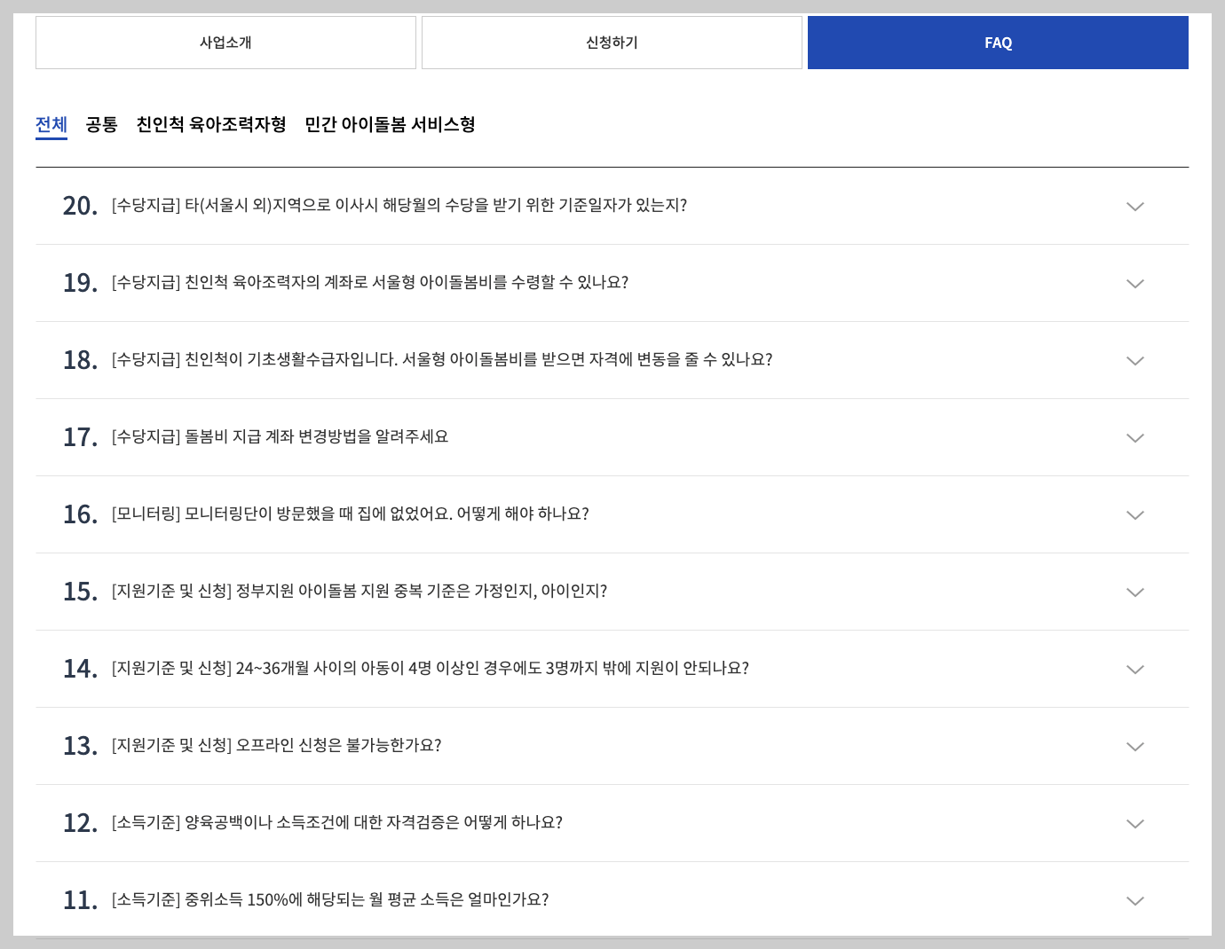Open FAQ 18 about 기초생활수급자 eligibility

click(x=1134, y=360)
